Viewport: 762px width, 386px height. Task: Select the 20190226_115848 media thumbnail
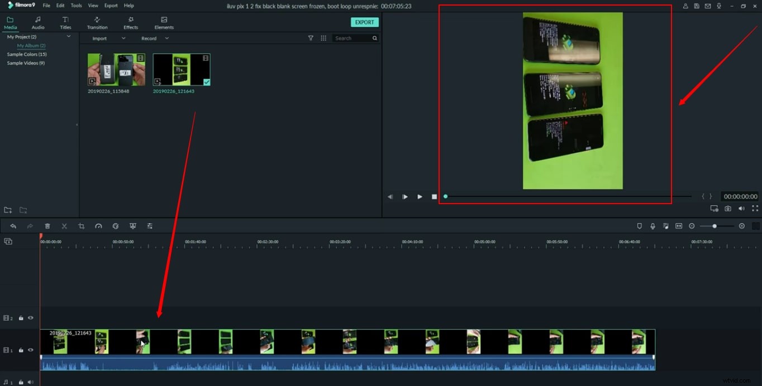click(116, 69)
